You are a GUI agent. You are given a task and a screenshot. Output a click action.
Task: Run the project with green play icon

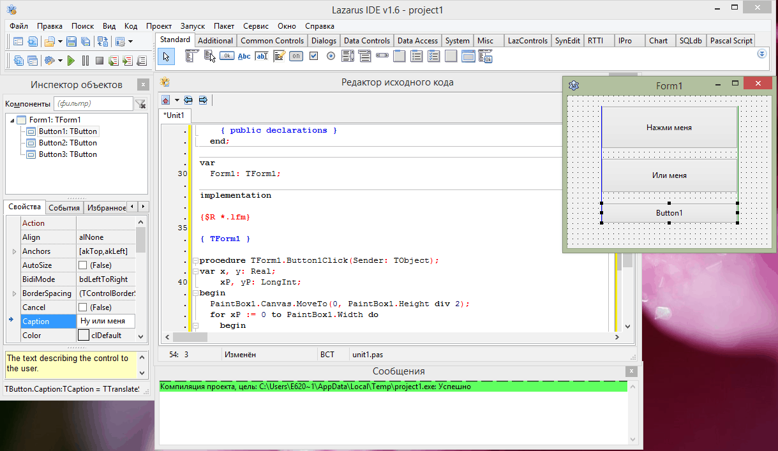click(x=71, y=61)
